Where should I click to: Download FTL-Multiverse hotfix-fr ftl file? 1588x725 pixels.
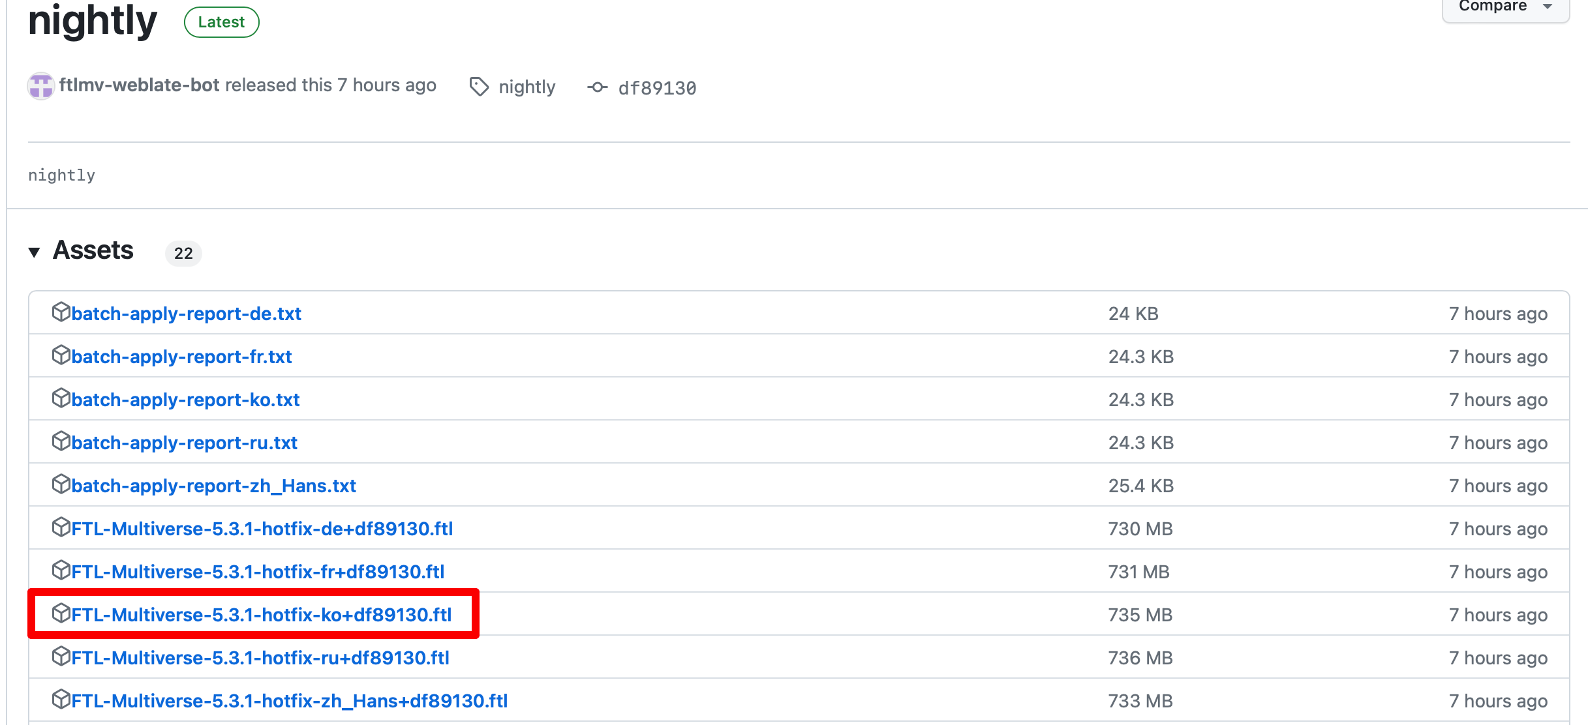[258, 572]
